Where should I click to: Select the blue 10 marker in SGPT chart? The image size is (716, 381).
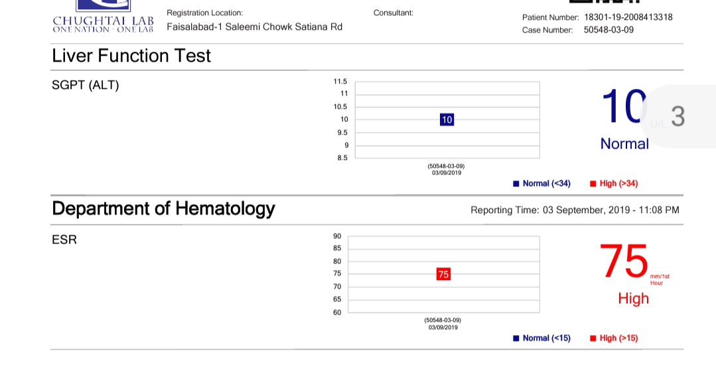(x=447, y=119)
